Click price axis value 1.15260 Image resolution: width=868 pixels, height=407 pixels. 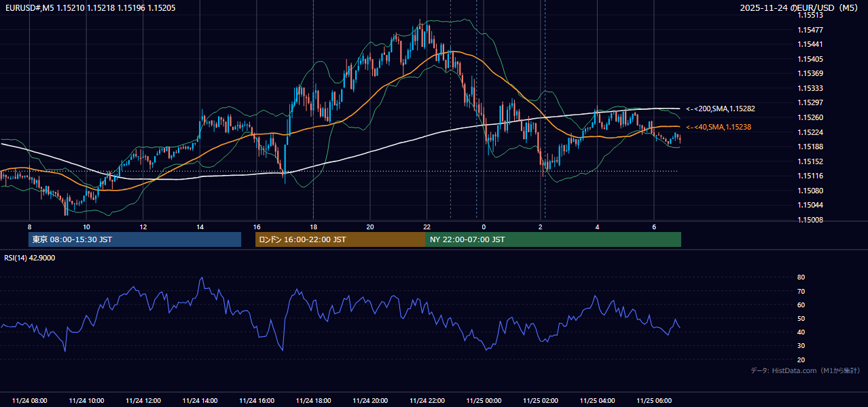click(810, 117)
